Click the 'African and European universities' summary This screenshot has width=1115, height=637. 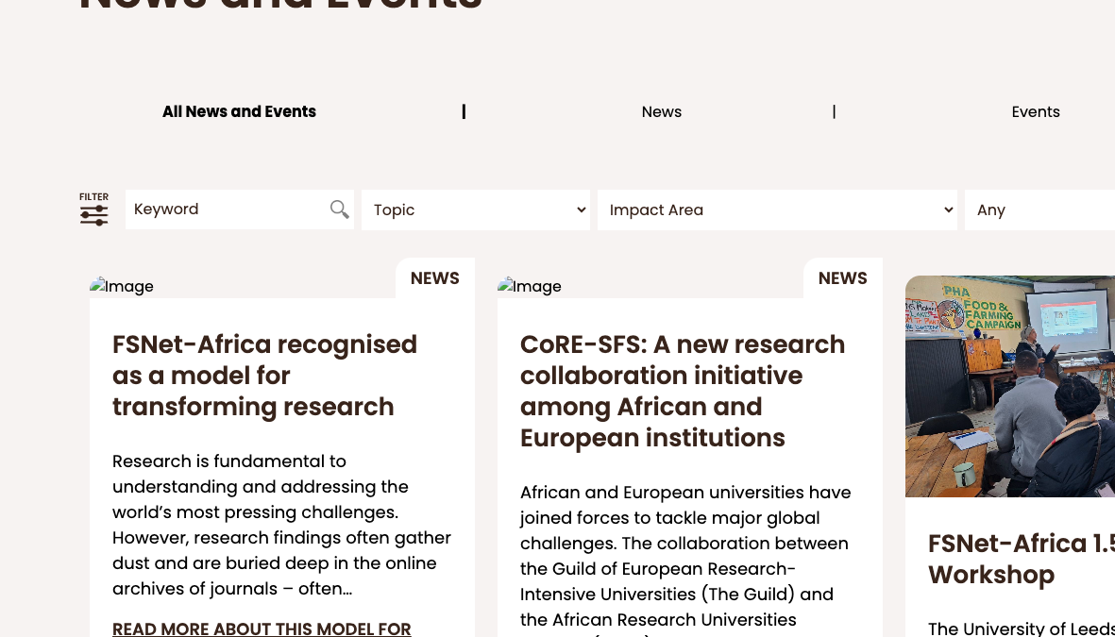(x=685, y=556)
